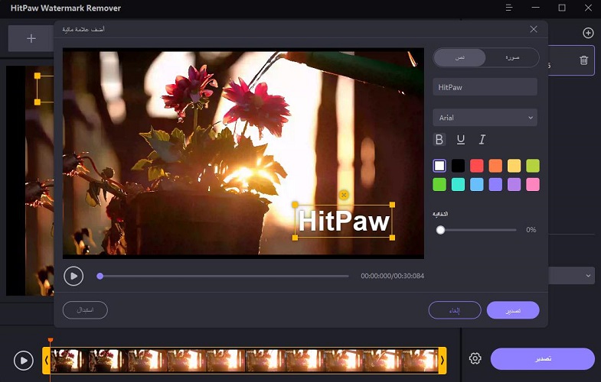Click the timeline left trim handle
Screen dimensions: 601x382
click(x=47, y=360)
